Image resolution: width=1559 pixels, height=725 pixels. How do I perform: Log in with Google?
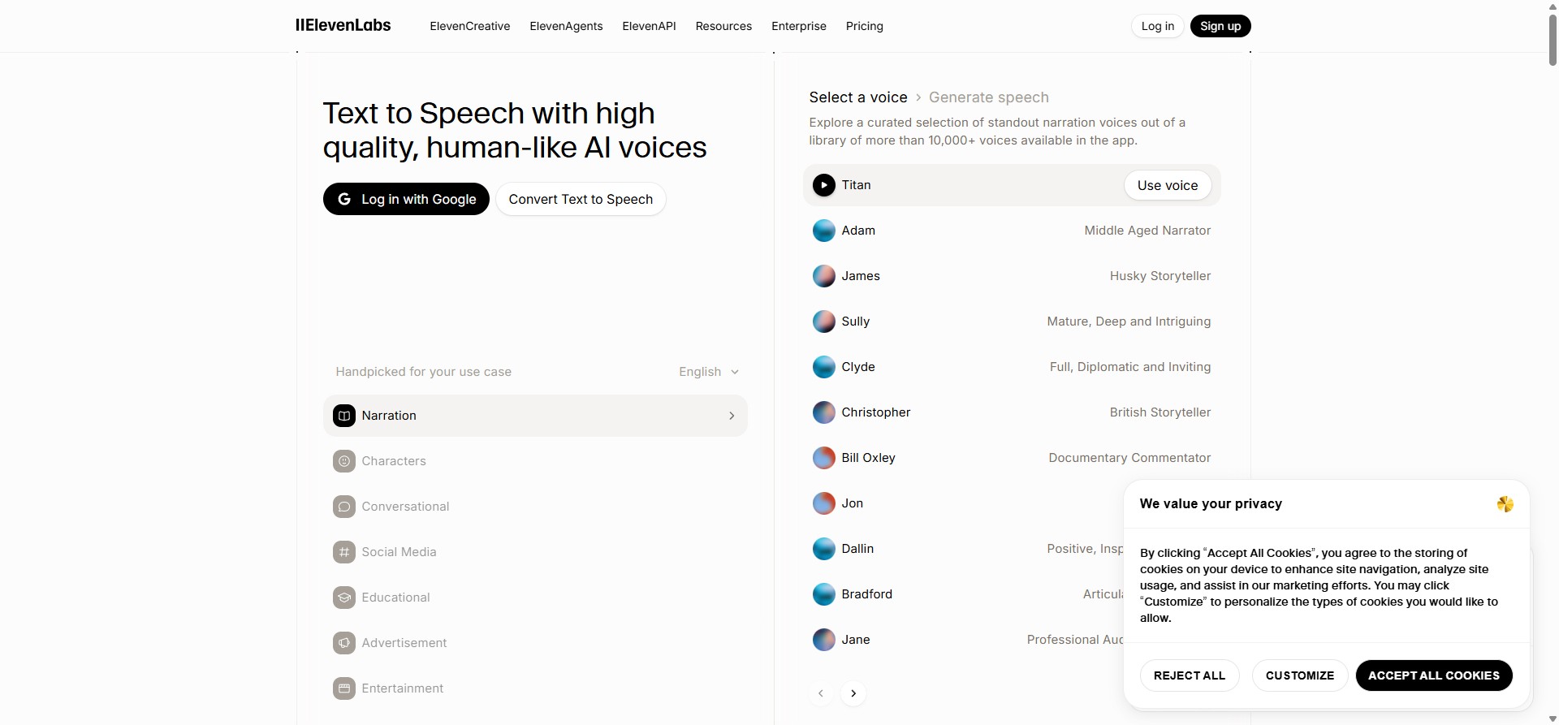click(x=406, y=199)
